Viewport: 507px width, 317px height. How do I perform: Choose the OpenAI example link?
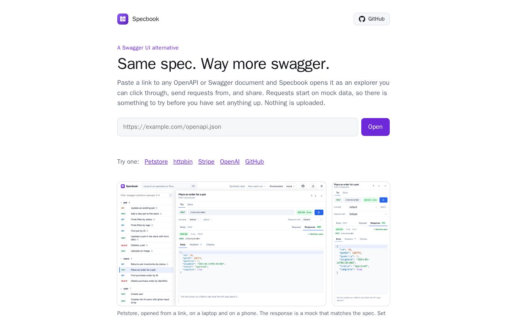pos(230,162)
